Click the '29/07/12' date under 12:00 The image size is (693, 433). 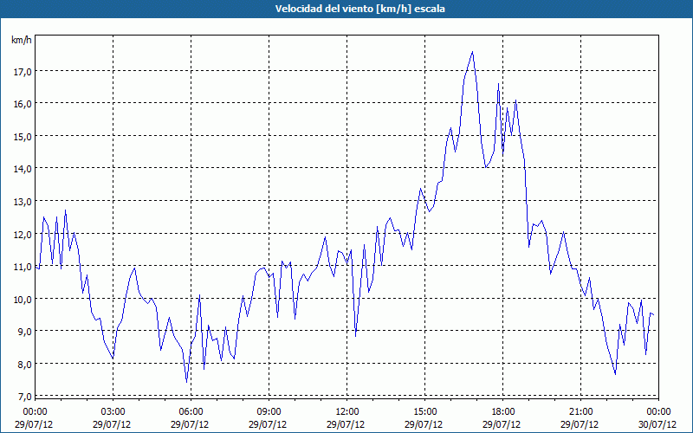point(346,424)
